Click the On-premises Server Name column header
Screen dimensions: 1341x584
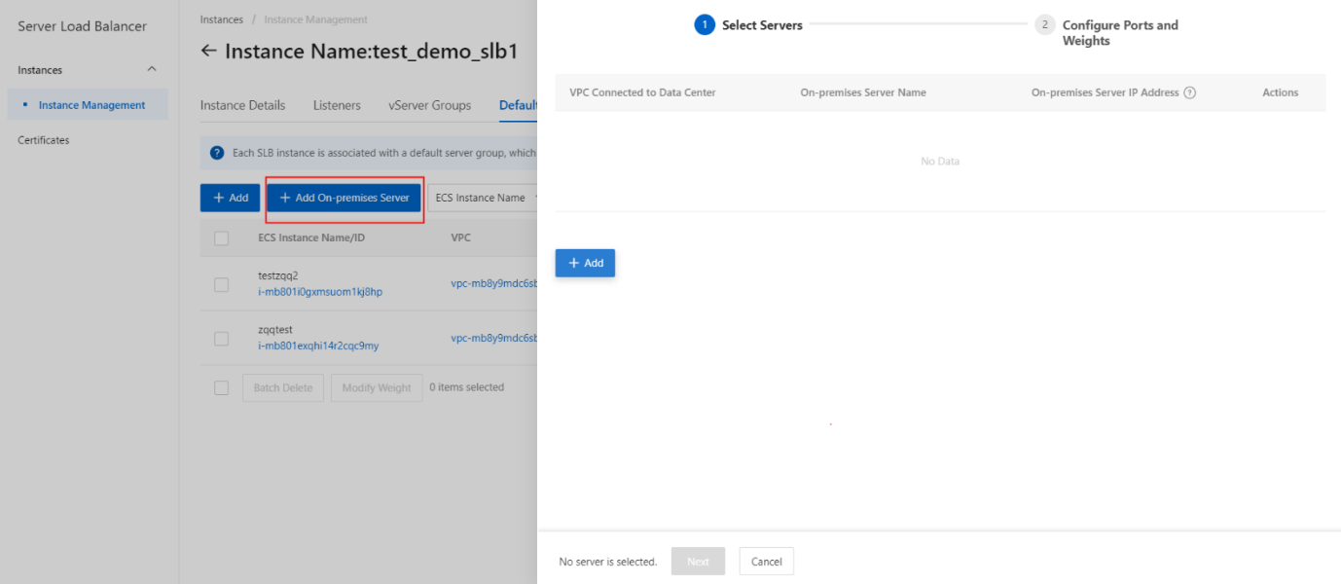[863, 92]
